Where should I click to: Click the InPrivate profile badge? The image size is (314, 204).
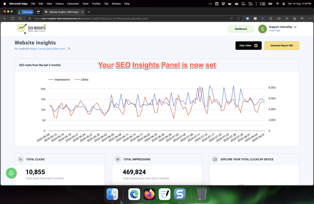25,12
